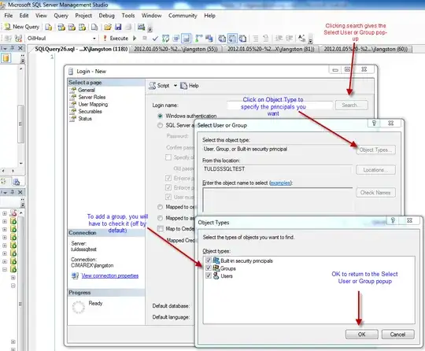
Task: Click the Check Names button
Action: 375,193
